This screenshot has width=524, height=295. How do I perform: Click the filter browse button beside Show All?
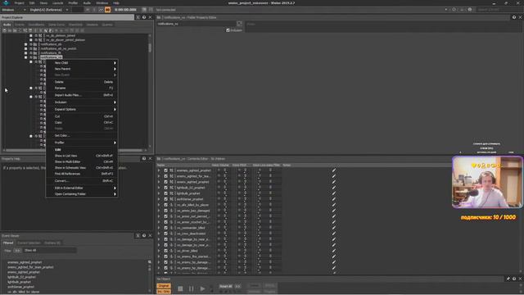(x=17, y=251)
